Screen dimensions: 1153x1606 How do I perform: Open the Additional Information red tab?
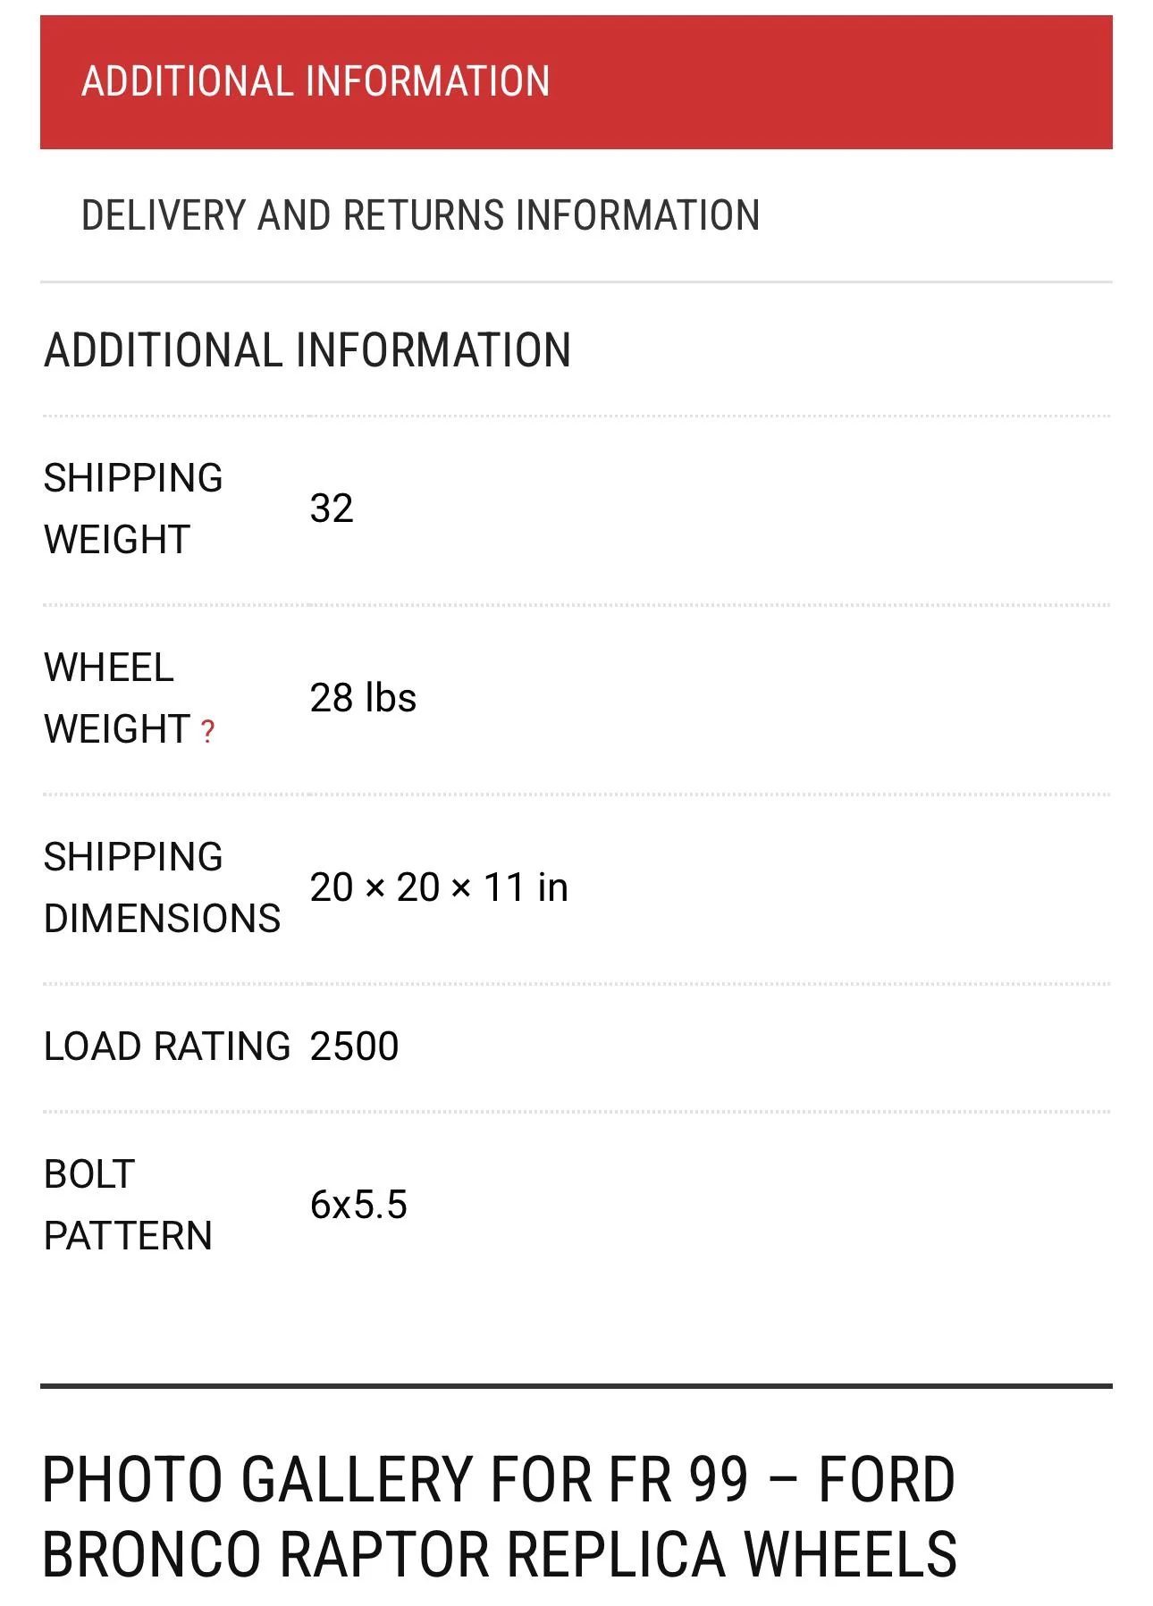(576, 82)
